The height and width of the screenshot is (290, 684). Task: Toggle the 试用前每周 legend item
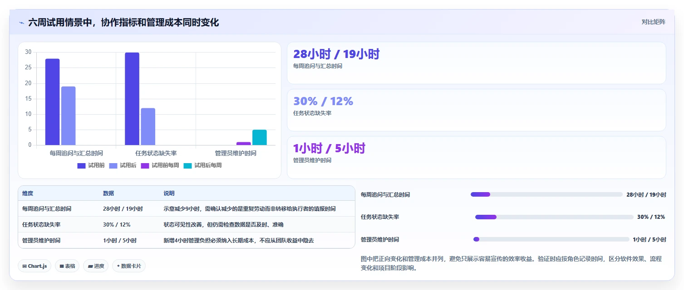tap(160, 165)
